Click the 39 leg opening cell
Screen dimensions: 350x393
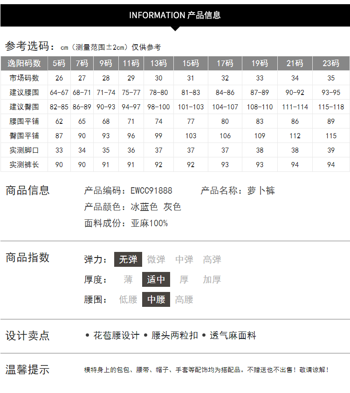[331, 150]
